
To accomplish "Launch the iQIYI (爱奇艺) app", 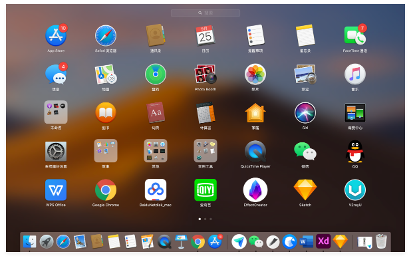I will pyautogui.click(x=205, y=190).
